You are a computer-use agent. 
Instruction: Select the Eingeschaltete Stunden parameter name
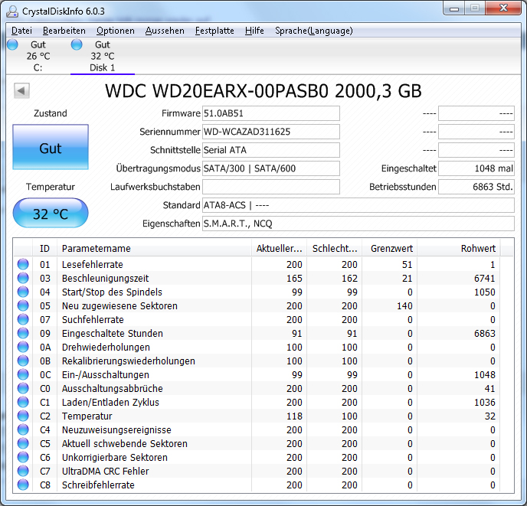pyautogui.click(x=113, y=333)
